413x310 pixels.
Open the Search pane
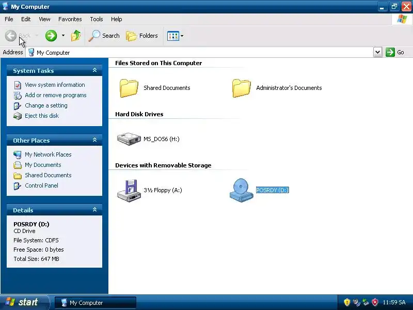pos(104,36)
